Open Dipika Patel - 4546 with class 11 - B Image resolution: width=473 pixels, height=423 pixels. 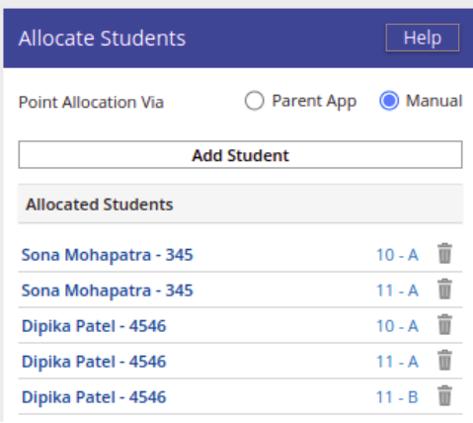94,397
